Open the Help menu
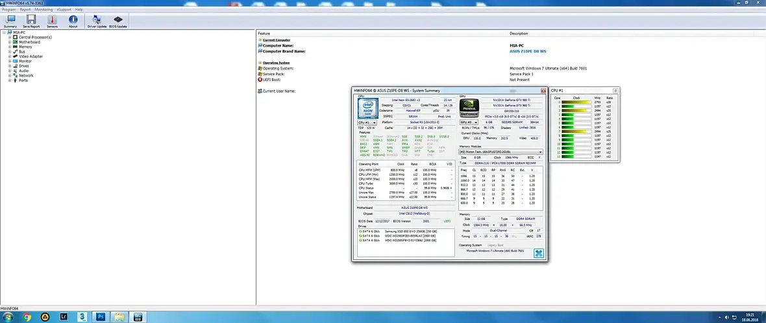 pos(79,9)
